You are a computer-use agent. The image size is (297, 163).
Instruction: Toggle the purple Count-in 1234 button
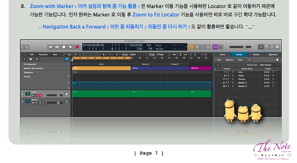(x=215, y=47)
